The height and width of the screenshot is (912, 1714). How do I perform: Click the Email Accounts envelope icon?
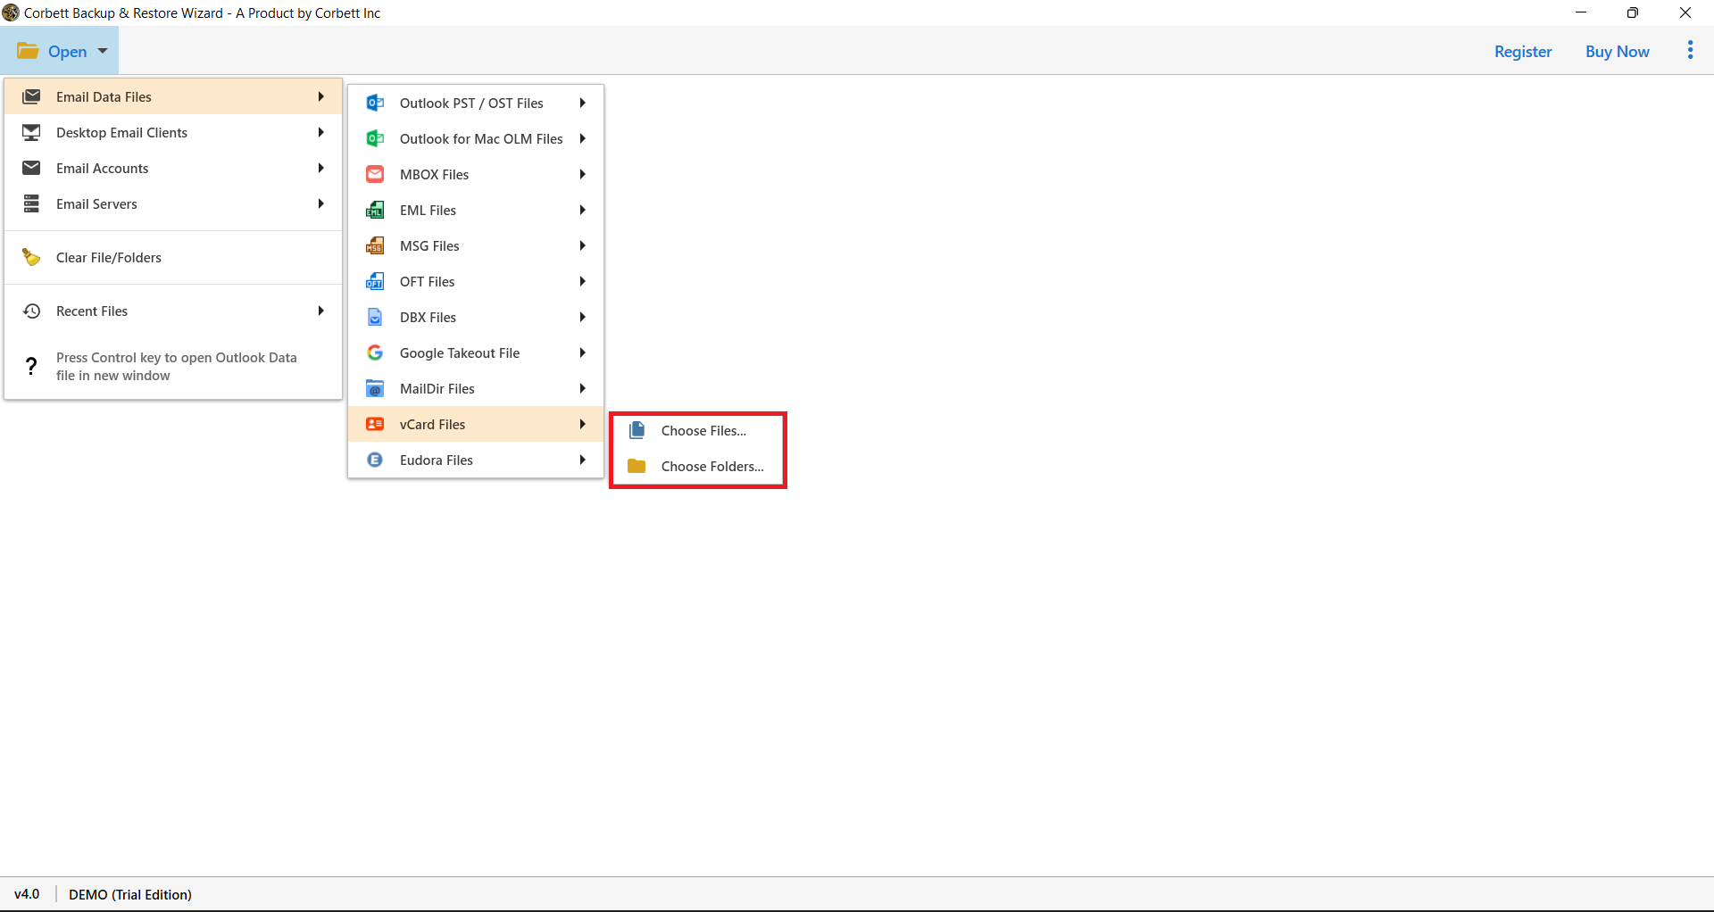point(31,168)
